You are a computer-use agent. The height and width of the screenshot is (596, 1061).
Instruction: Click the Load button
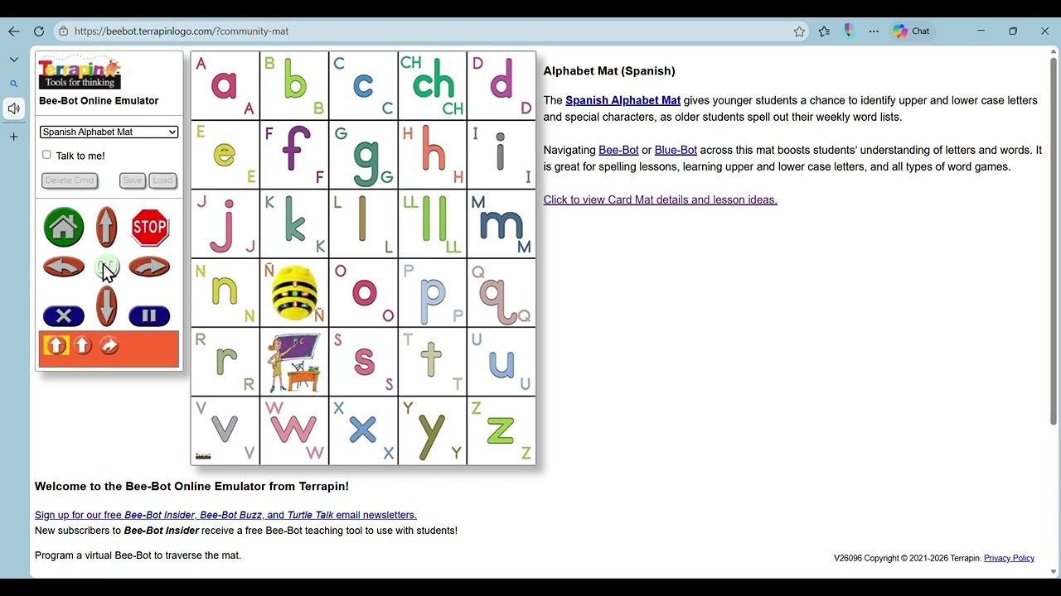pyautogui.click(x=162, y=180)
